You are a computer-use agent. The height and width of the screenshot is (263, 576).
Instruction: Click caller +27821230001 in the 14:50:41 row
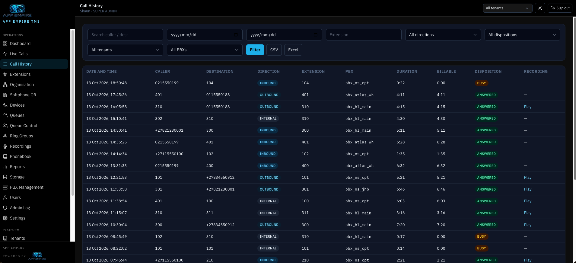pos(169,130)
